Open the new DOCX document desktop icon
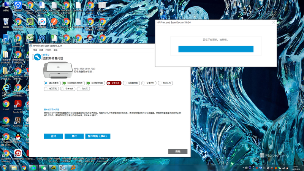 tap(42, 7)
